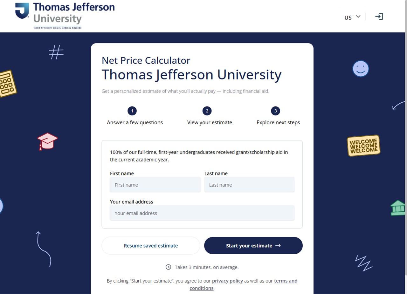Click the green university building icon
The height and width of the screenshot is (294, 407).
(x=397, y=208)
